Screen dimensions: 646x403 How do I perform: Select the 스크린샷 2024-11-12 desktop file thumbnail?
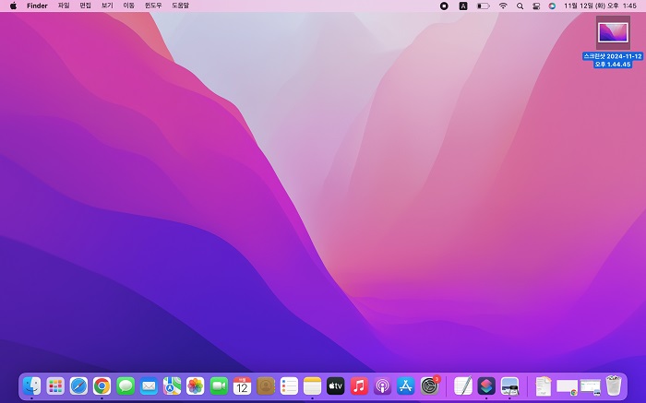click(x=613, y=32)
